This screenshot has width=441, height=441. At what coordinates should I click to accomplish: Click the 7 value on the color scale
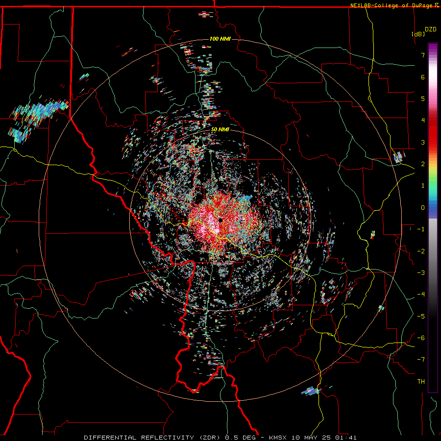point(423,55)
